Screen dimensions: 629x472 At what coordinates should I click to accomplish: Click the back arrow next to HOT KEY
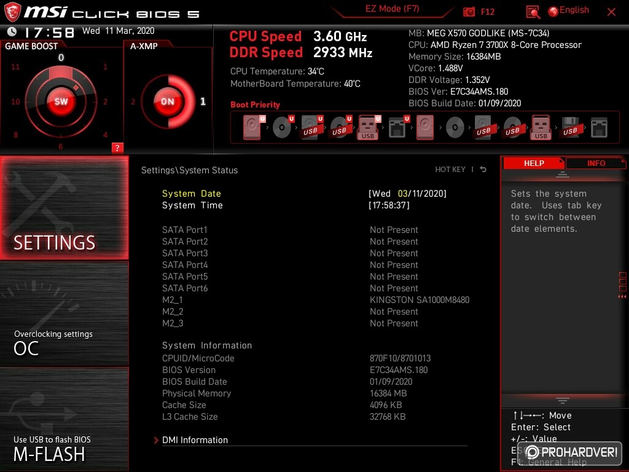tap(483, 170)
